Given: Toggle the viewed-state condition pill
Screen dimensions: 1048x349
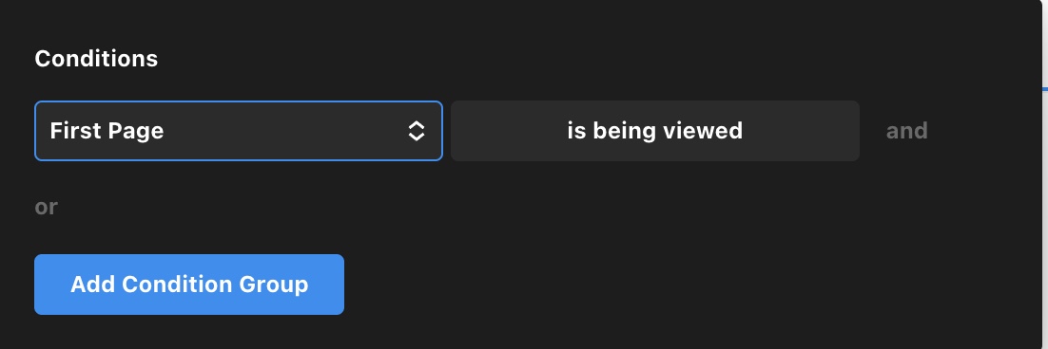Looking at the screenshot, I should click(655, 131).
